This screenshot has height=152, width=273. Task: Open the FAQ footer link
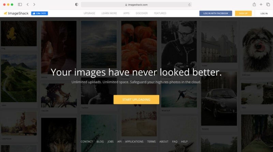pyautogui.click(x=175, y=141)
